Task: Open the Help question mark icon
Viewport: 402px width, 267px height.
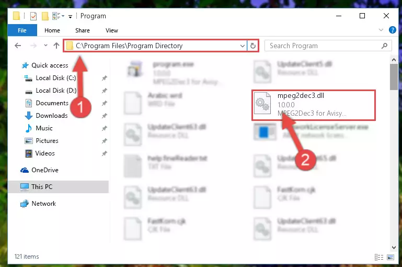Action: click(392, 30)
